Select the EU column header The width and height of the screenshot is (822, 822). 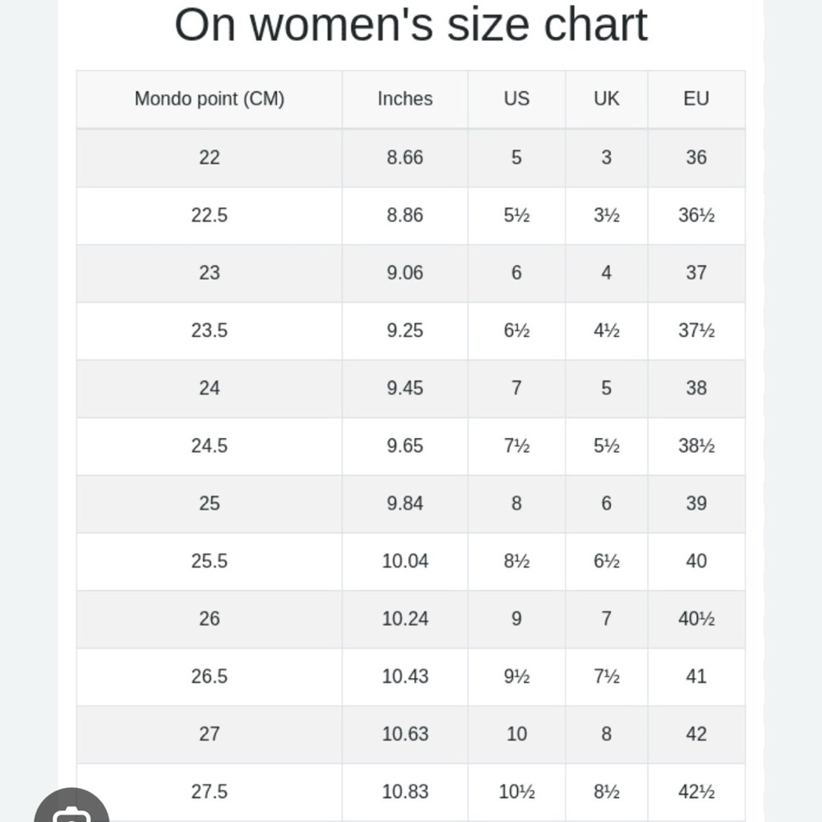pyautogui.click(x=696, y=99)
